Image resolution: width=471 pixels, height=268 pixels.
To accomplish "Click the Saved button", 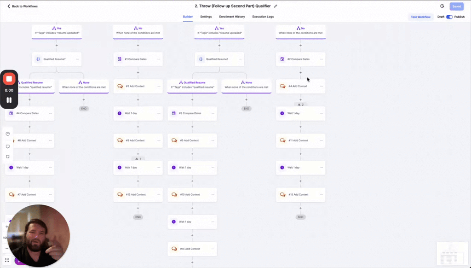I will [456, 6].
